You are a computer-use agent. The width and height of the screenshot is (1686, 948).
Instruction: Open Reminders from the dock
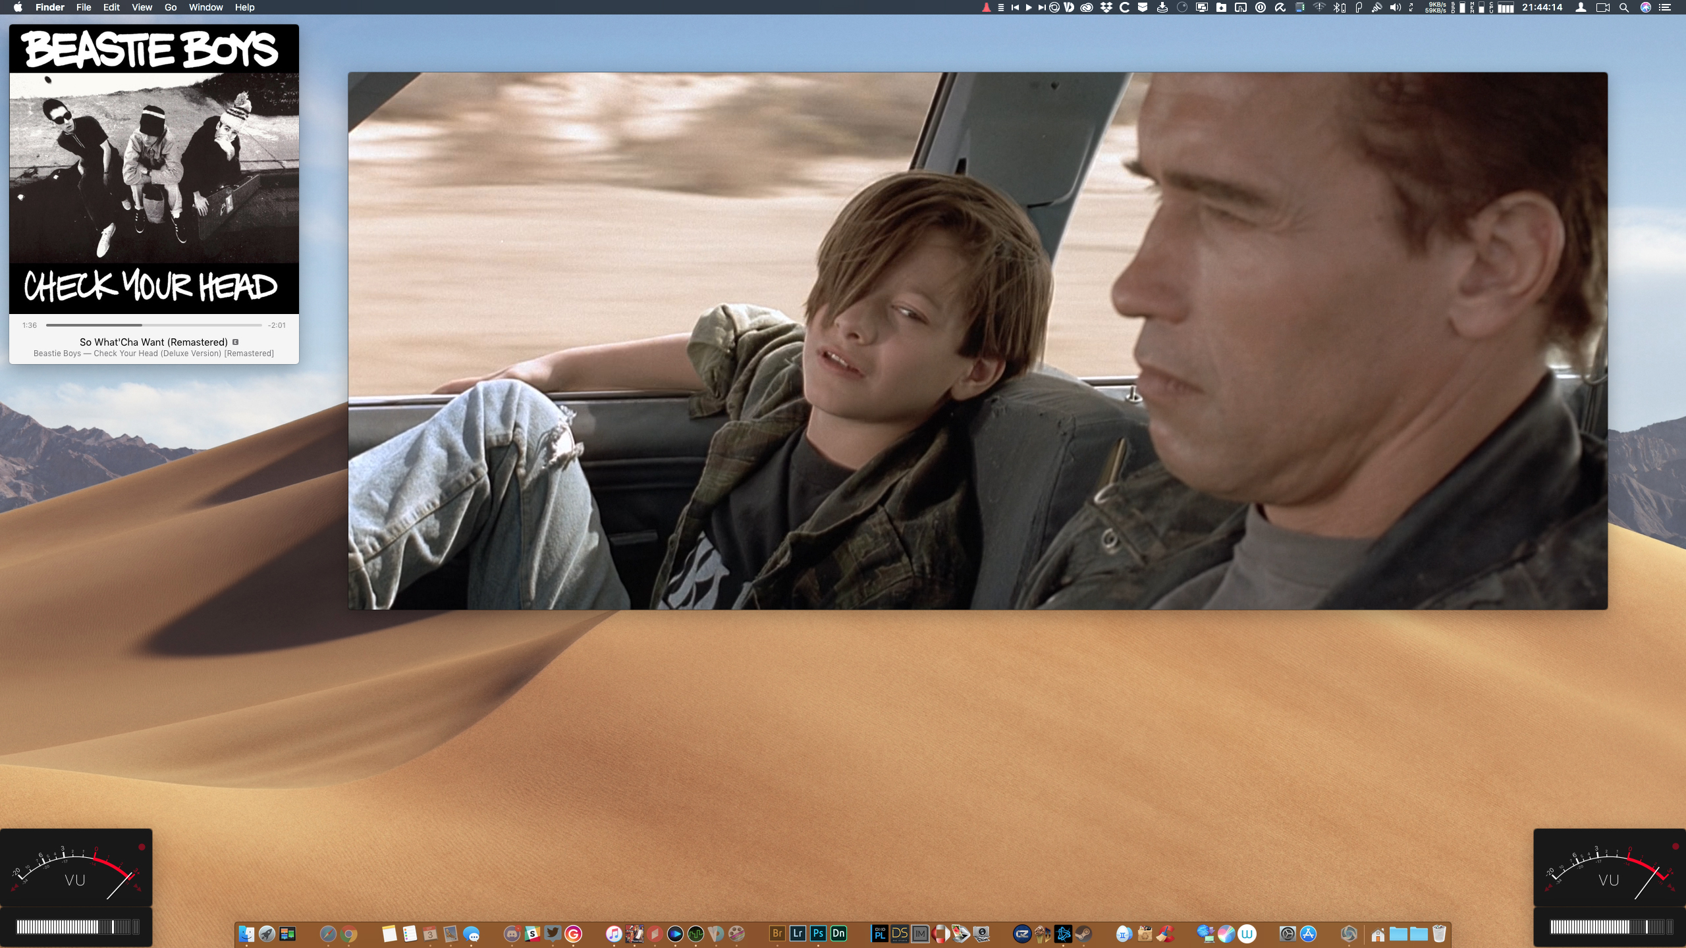pos(410,934)
